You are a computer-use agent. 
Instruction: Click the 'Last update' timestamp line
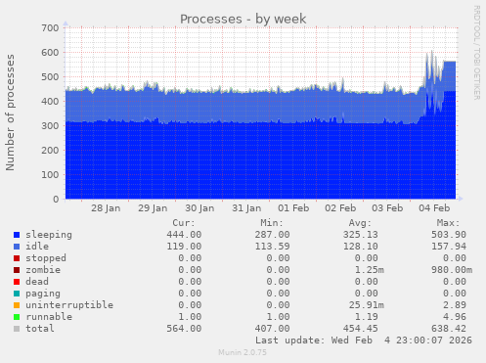[364, 340]
